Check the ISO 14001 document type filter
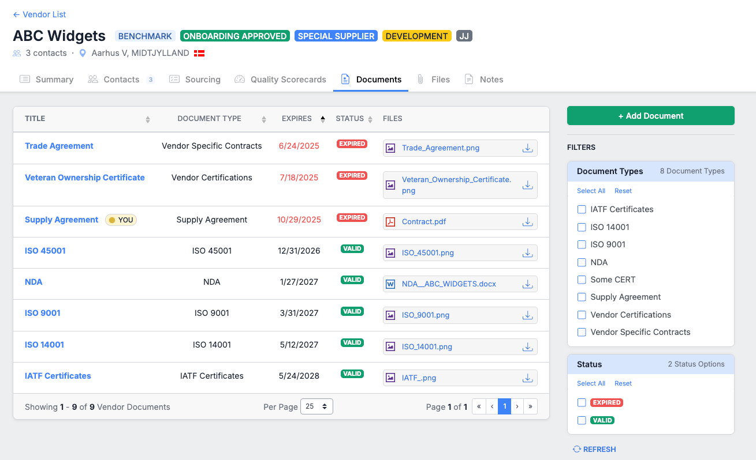This screenshot has width=756, height=460. (582, 227)
